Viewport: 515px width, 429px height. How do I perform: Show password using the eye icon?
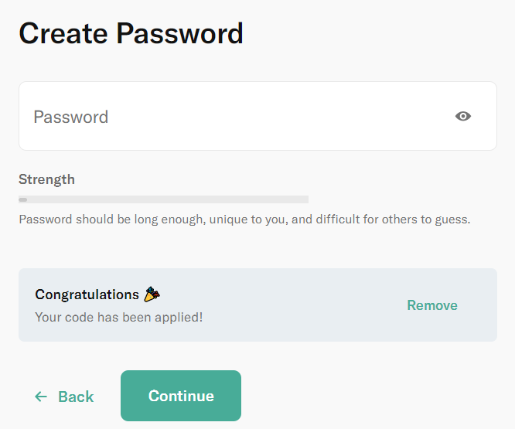point(463,116)
